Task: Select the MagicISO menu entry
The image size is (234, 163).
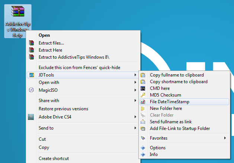Action: pyautogui.click(x=83, y=90)
